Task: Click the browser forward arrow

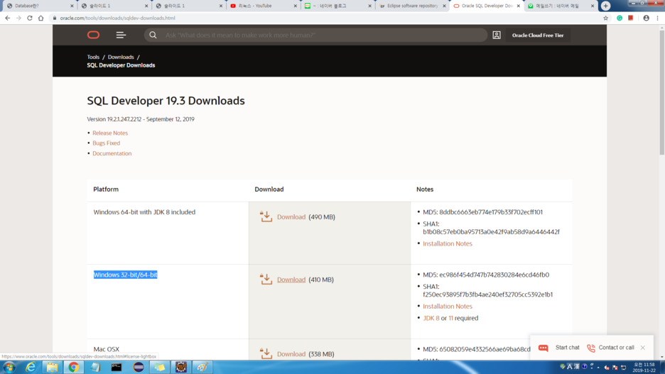Action: (x=18, y=18)
